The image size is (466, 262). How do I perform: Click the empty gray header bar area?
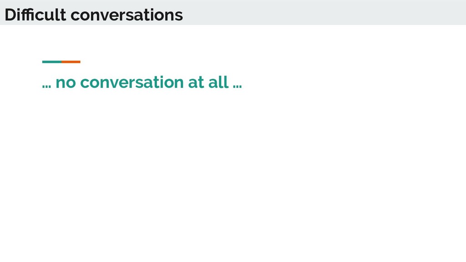(x=324, y=12)
